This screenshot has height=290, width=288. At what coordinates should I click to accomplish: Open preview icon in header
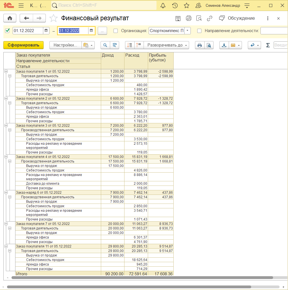pyautogui.click(x=199, y=18)
